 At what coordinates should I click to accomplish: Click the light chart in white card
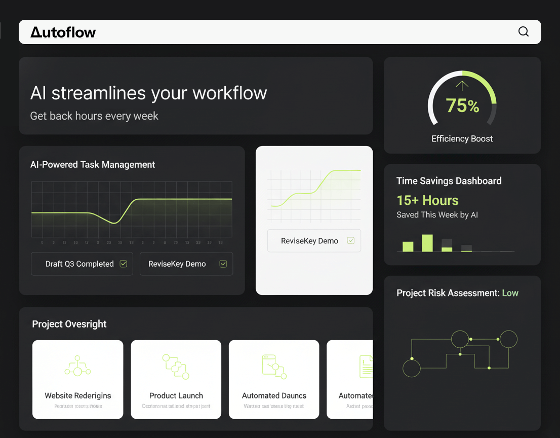coord(314,195)
